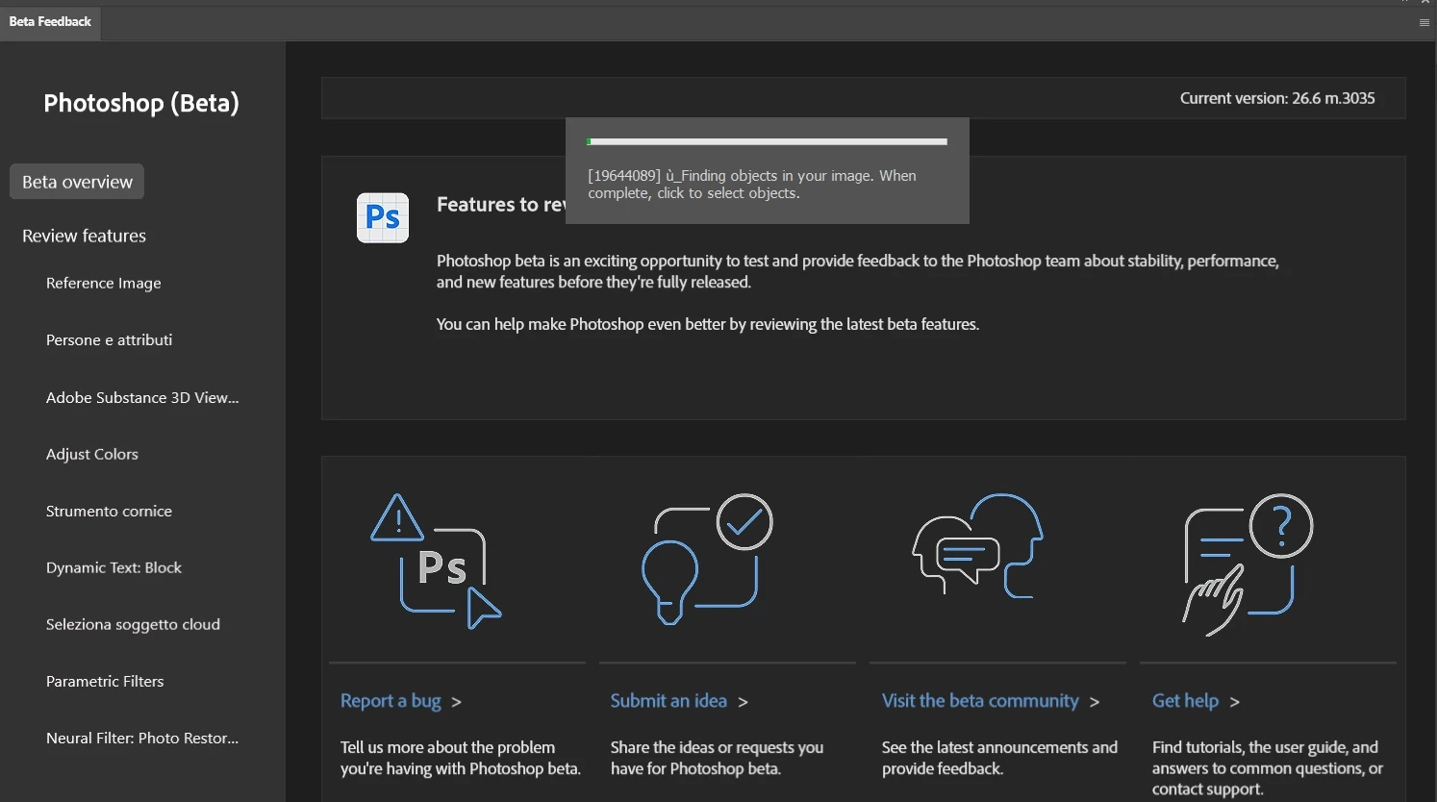Open Adobe Substance 3D Viewer feature

142,397
